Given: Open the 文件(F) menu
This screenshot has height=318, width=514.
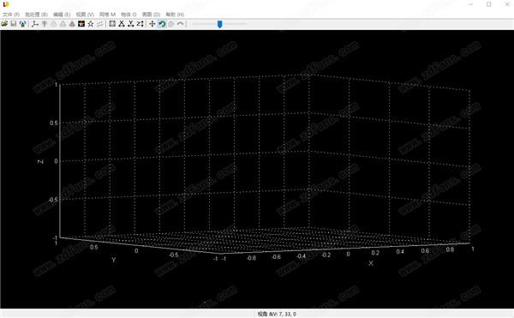Looking at the screenshot, I should [11, 15].
